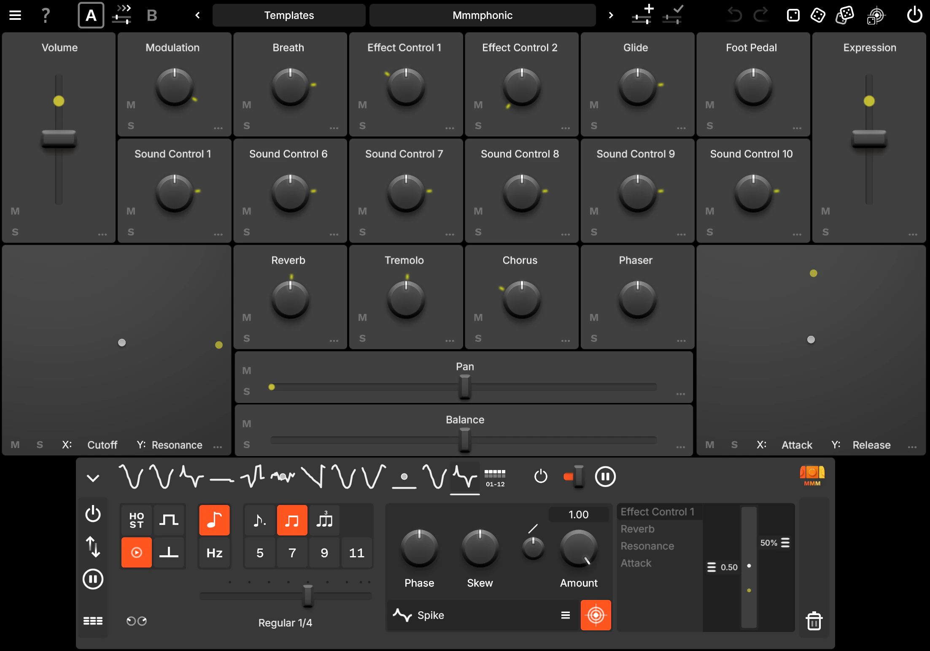Image resolution: width=930 pixels, height=651 pixels.
Task: Switch to snapshot A
Action: (x=91, y=15)
